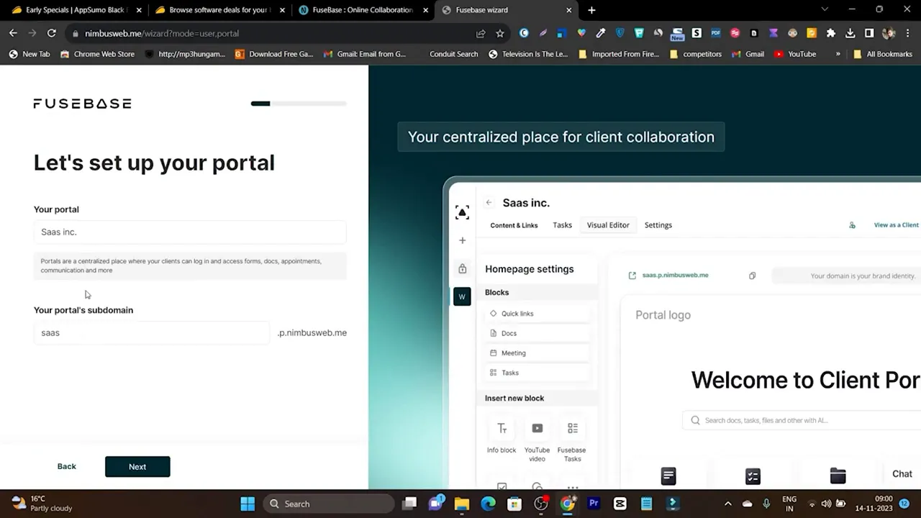Switch to the Content & Links tab
Viewport: 921px width, 518px height.
pyautogui.click(x=514, y=224)
